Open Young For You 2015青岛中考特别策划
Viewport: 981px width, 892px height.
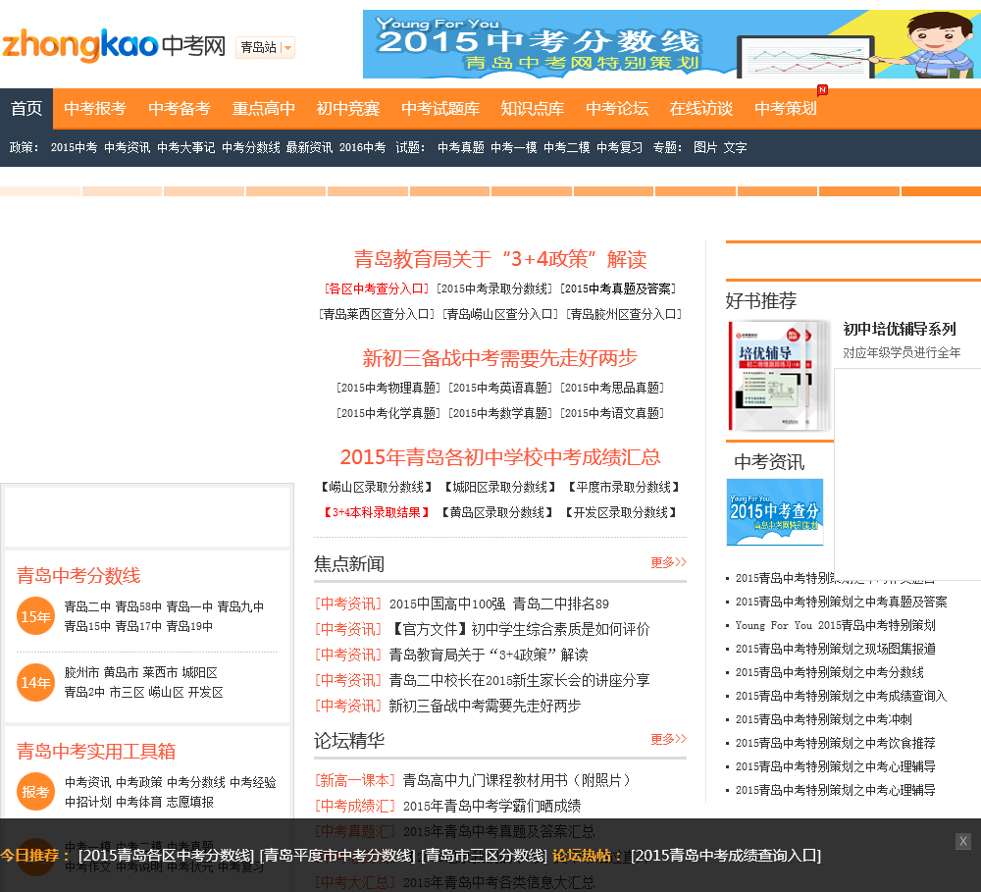835,625
